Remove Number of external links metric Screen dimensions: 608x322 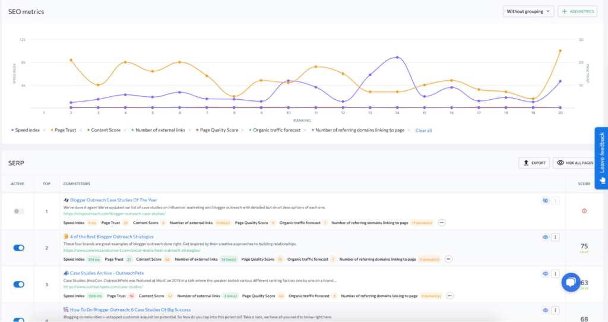(x=189, y=130)
